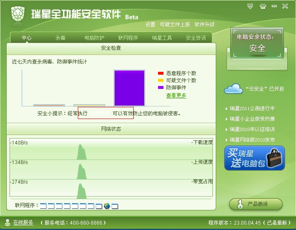Open news item 瑞星2010年认证培训
296x230 pixels.
[252, 129]
